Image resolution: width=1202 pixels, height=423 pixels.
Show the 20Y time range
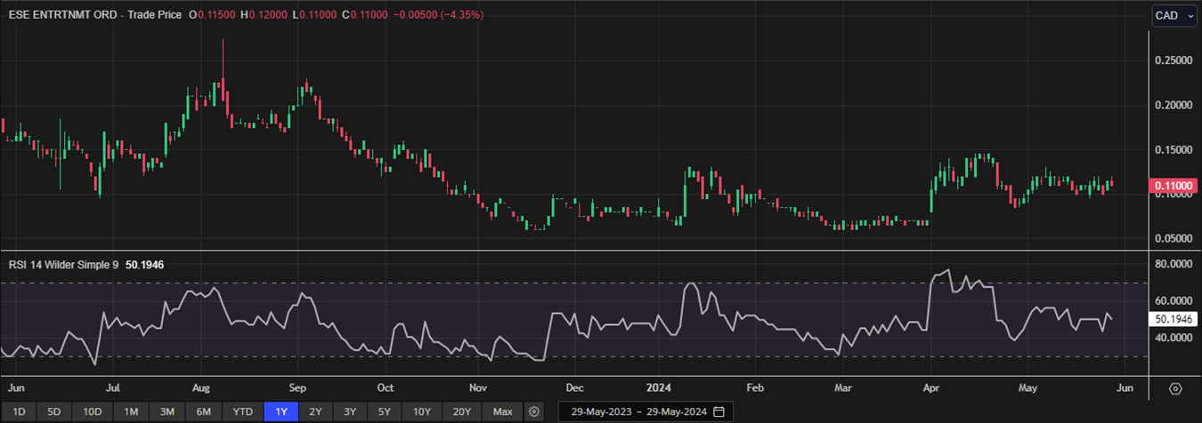[x=461, y=411]
